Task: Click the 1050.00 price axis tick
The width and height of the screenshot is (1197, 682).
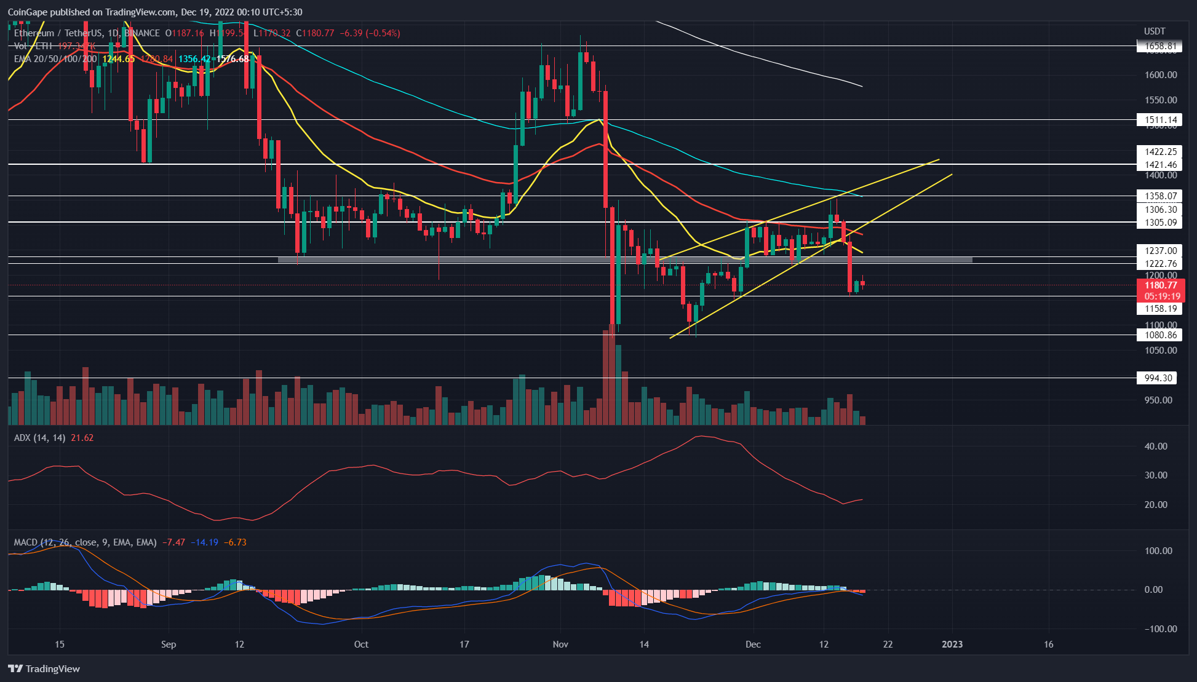Action: [x=1161, y=351]
